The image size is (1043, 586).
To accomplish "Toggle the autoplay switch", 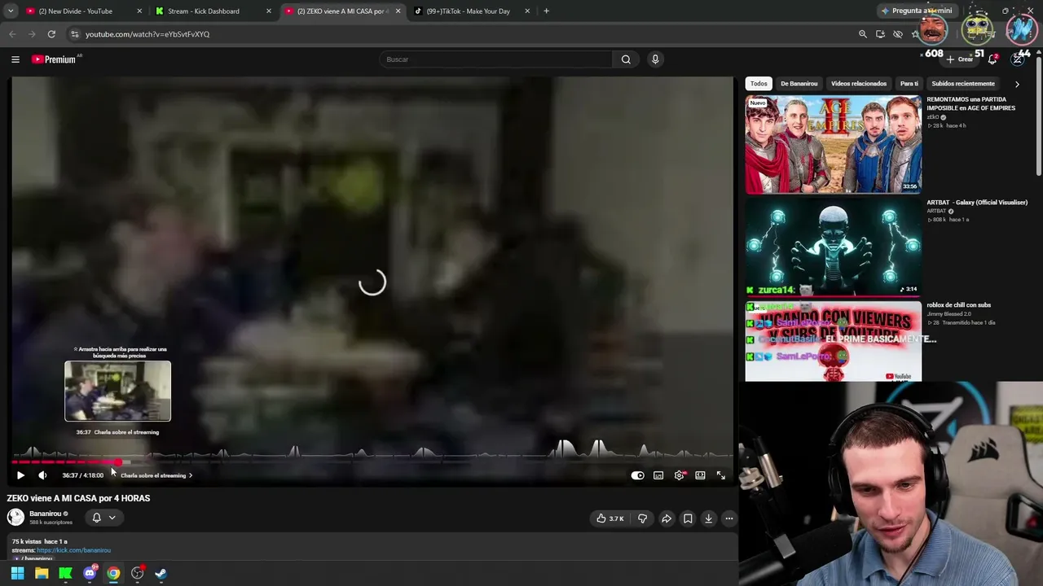I will point(638,475).
